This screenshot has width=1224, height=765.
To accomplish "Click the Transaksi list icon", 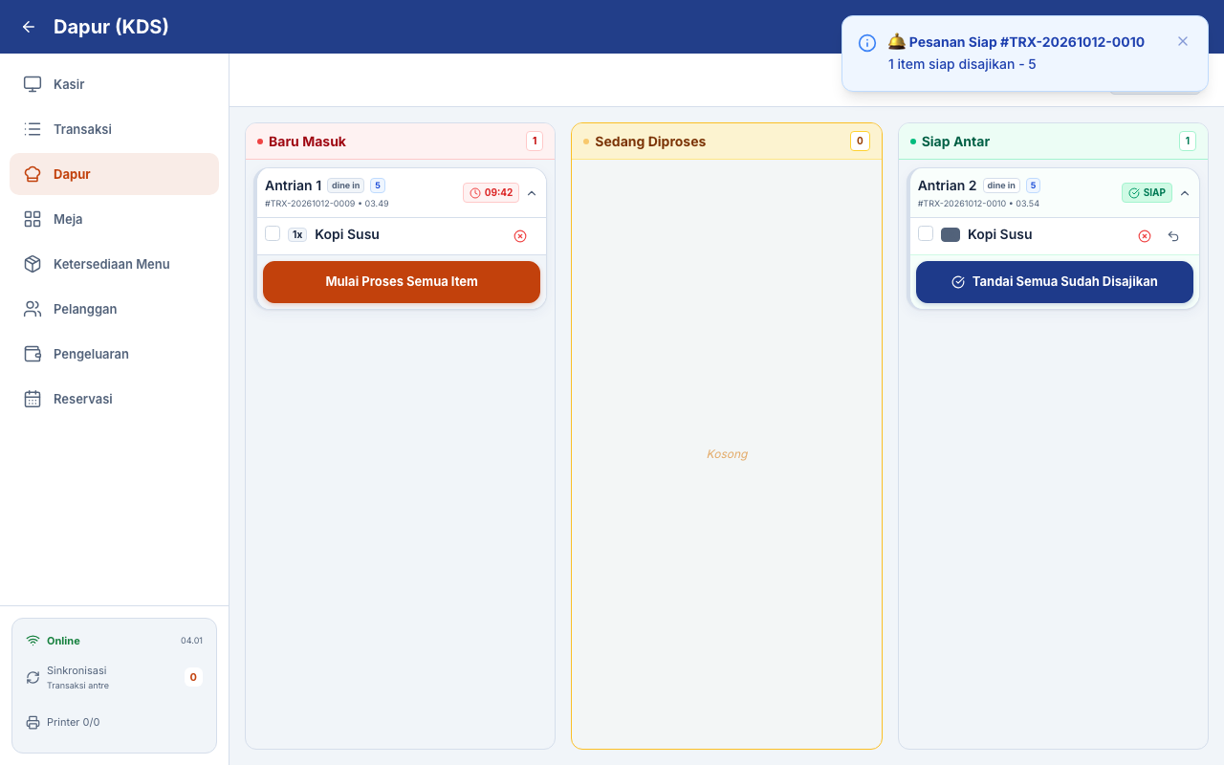I will coord(33,129).
